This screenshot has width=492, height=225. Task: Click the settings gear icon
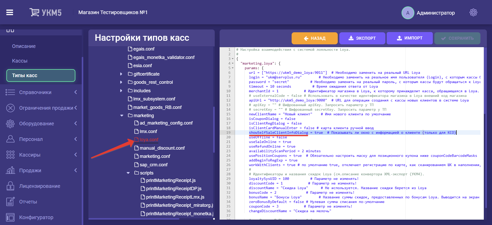coord(473,13)
